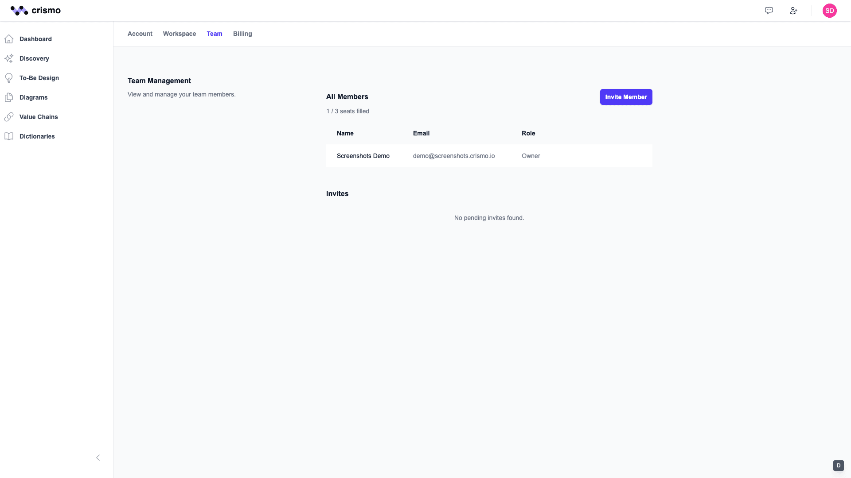Image resolution: width=851 pixels, height=478 pixels.
Task: Click the demo@screenshots.crismo.io email
Action: click(454, 156)
